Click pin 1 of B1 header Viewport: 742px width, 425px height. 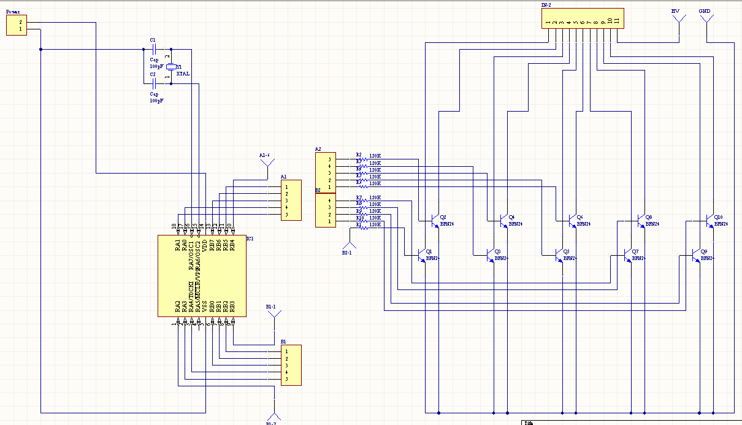pos(286,352)
